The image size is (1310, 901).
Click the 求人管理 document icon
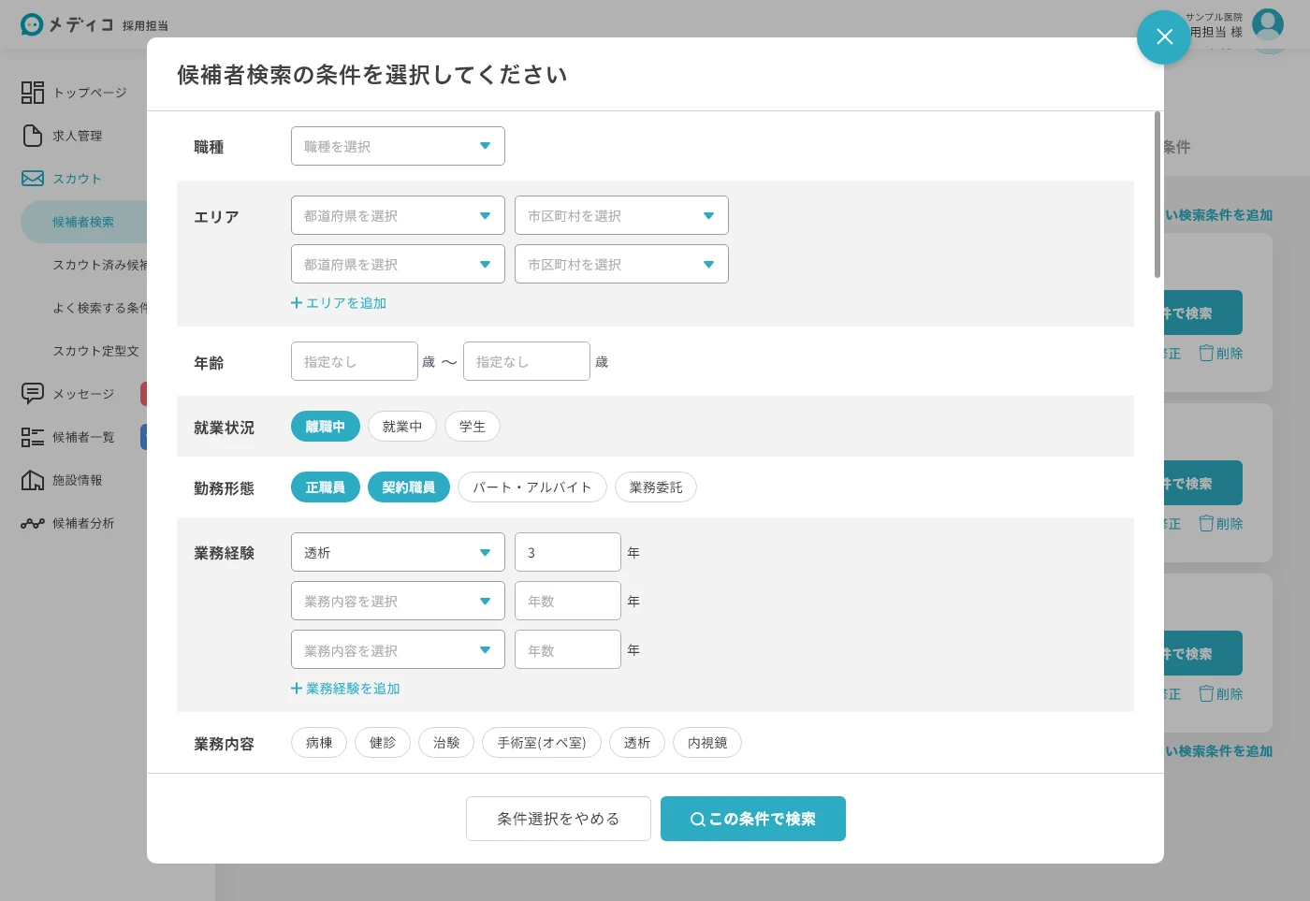pos(33,136)
